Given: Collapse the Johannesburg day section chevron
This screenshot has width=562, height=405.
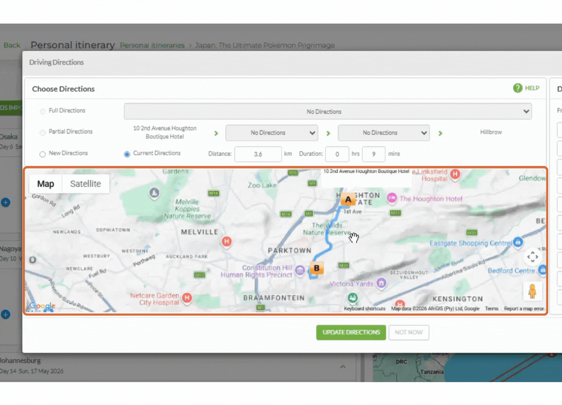Looking at the screenshot, I should (x=343, y=367).
